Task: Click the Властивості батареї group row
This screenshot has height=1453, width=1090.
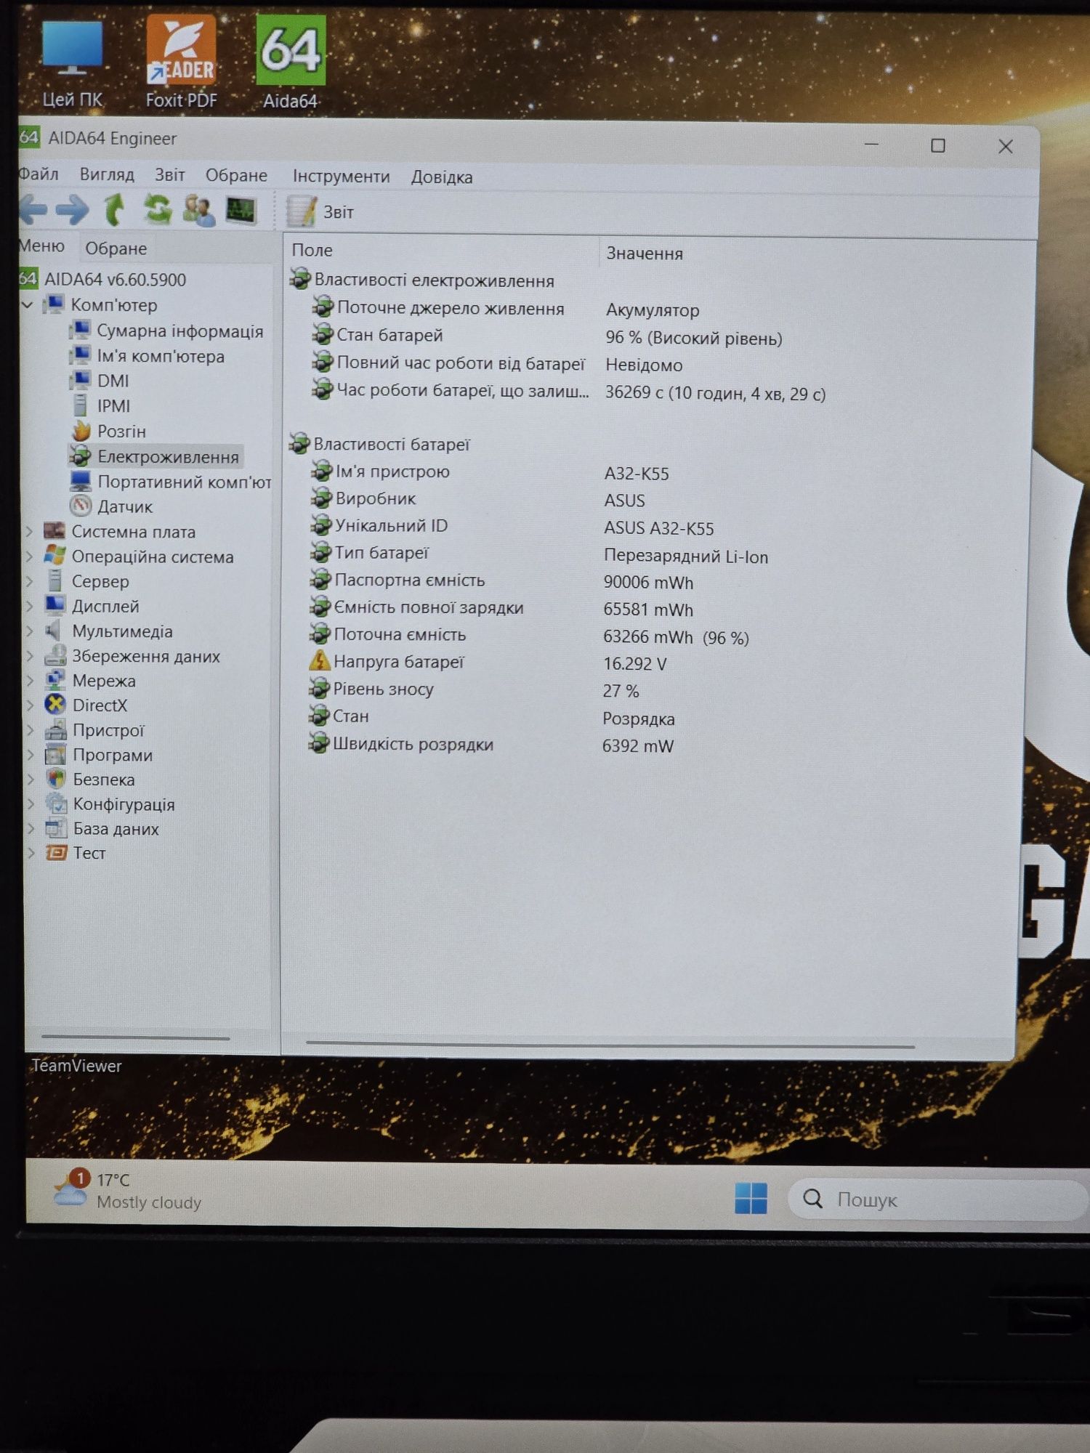Action: [x=380, y=443]
